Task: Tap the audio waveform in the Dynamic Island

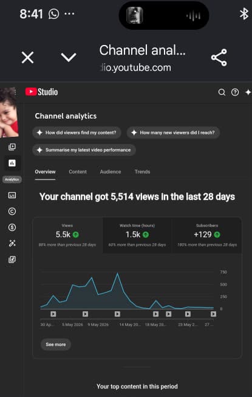Action: coord(194,16)
